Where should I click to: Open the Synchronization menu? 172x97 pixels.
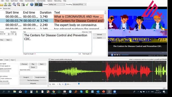30,1
